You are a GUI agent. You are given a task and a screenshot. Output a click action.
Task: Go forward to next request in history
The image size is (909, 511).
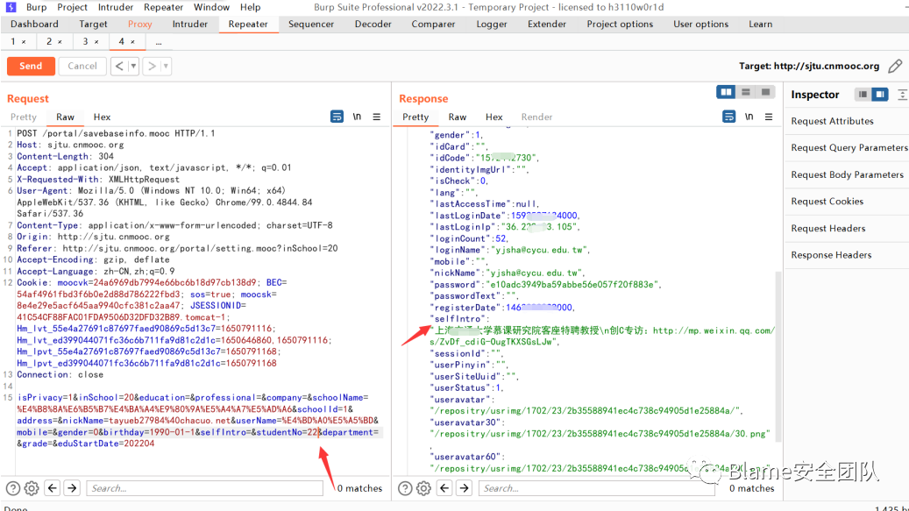pyautogui.click(x=152, y=66)
